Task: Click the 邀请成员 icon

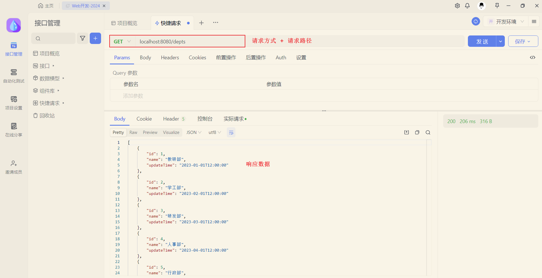Action: click(13, 167)
